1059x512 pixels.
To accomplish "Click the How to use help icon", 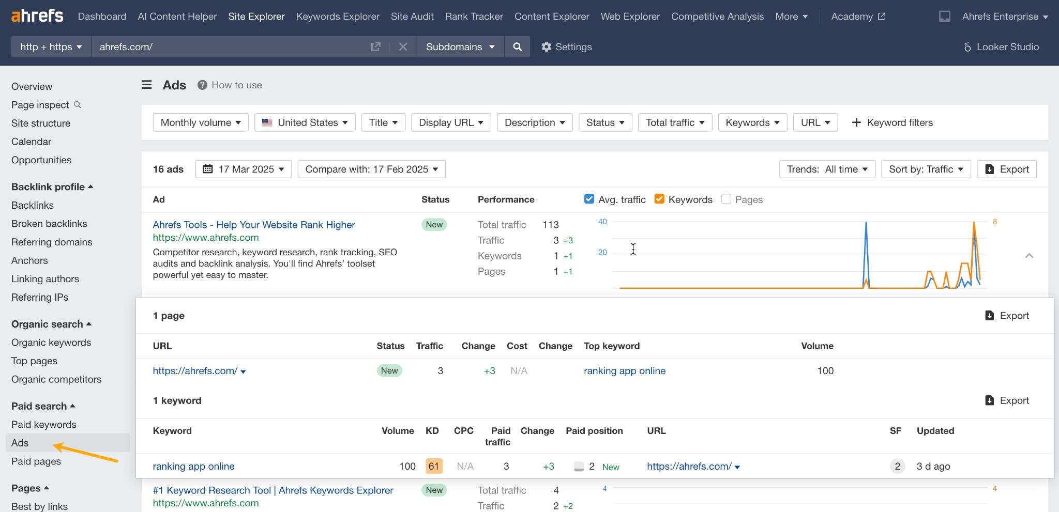I will (x=202, y=85).
